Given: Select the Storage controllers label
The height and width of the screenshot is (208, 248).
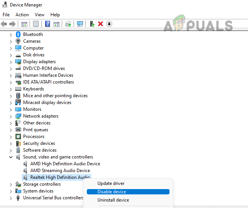Looking at the screenshot, I should (42, 184).
